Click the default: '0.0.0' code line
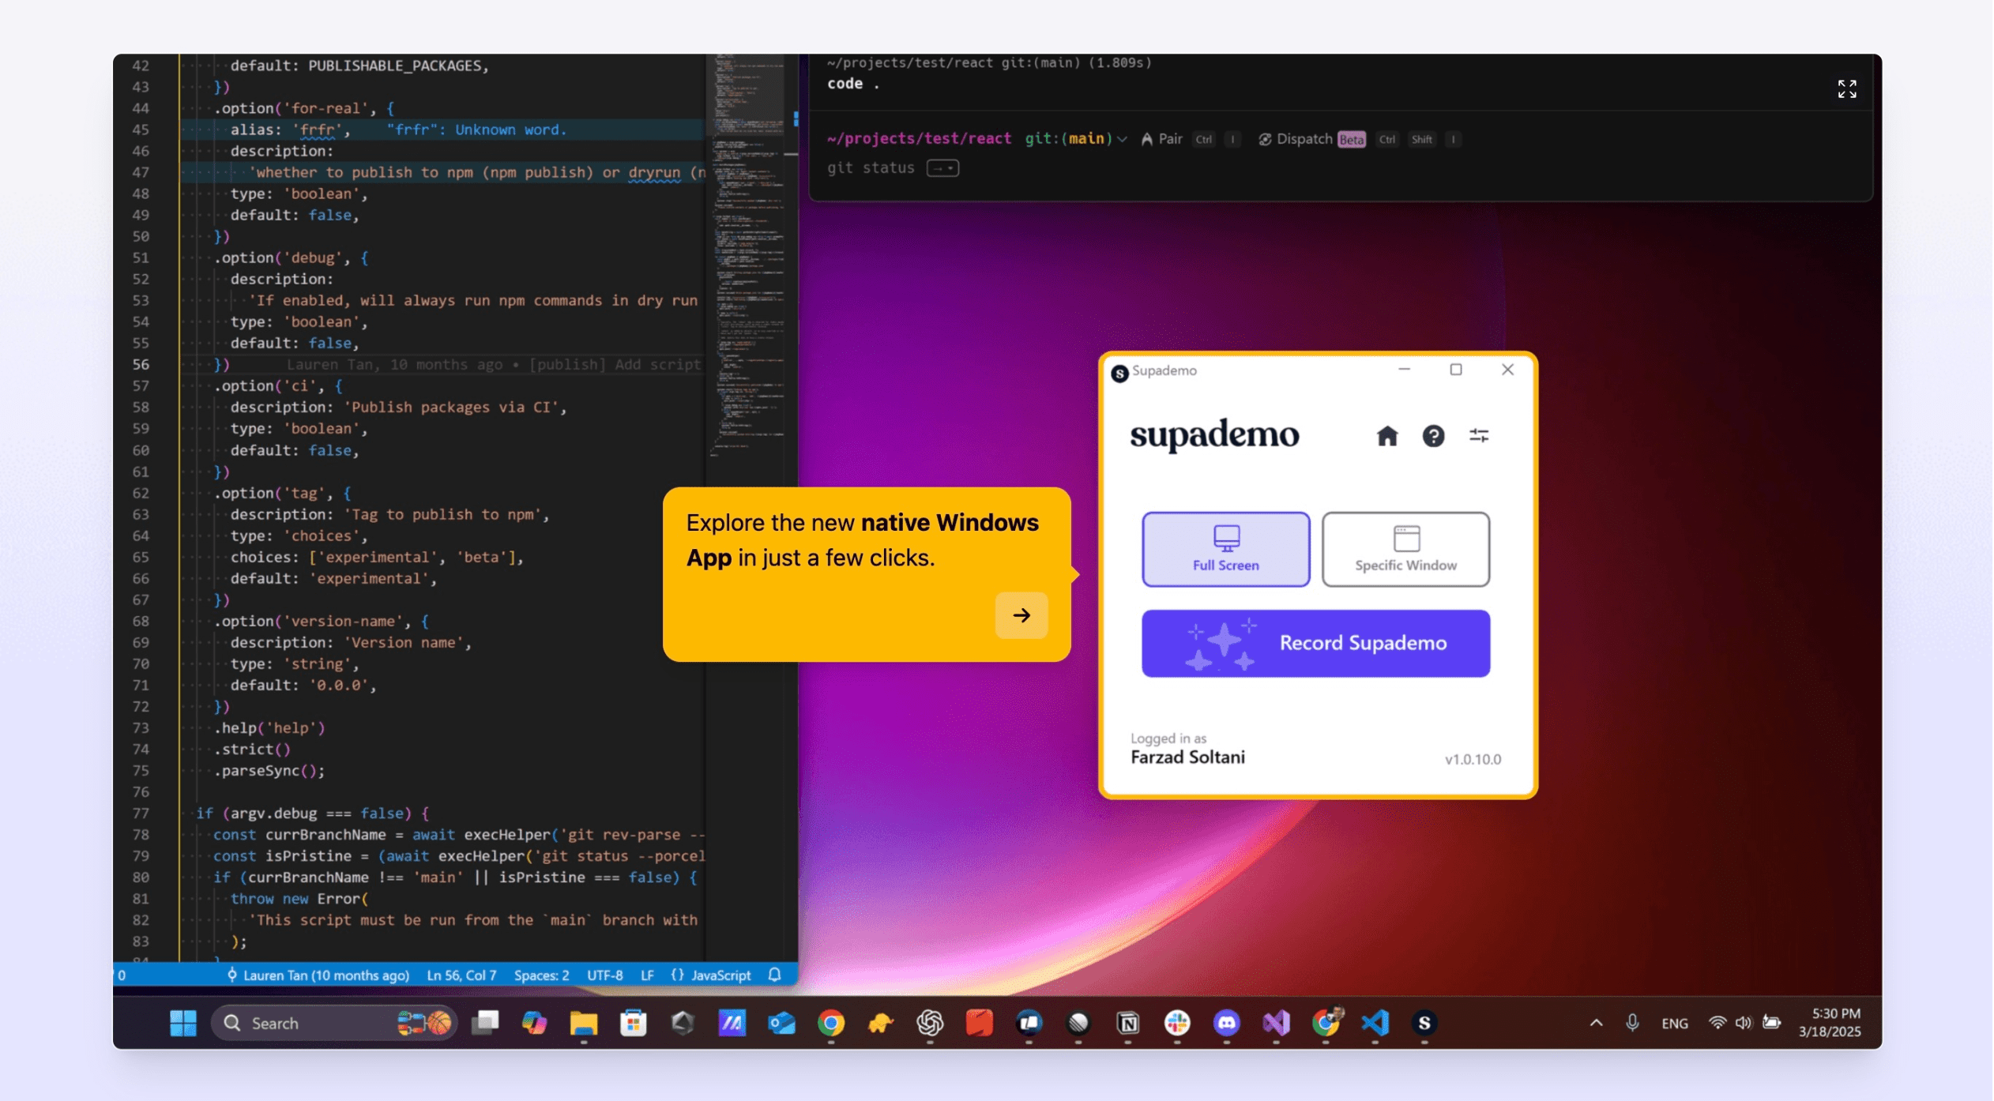 tap(303, 685)
